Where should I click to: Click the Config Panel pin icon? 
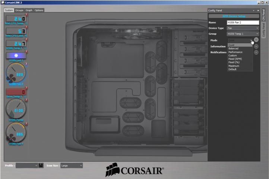258,10
